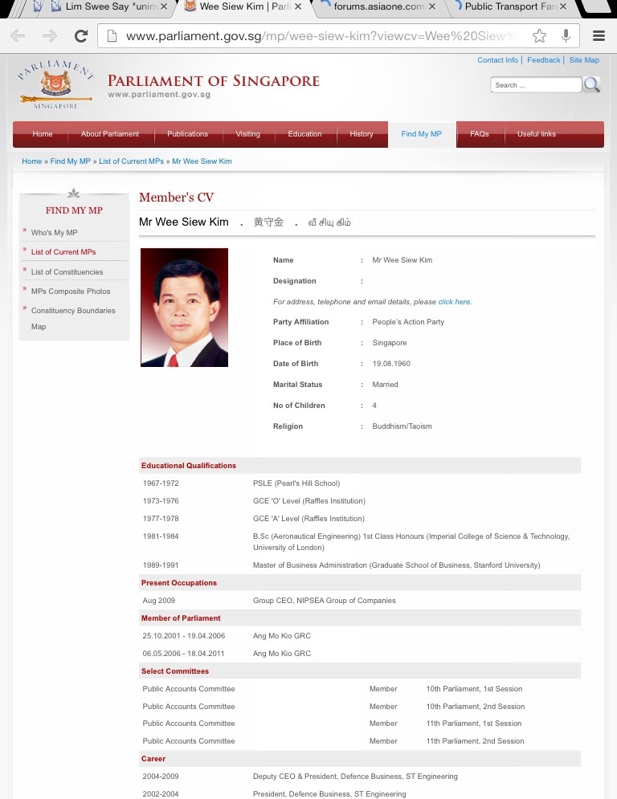Open List of Current MPs in the sidebar
Screen dimensions: 617x799
63,251
